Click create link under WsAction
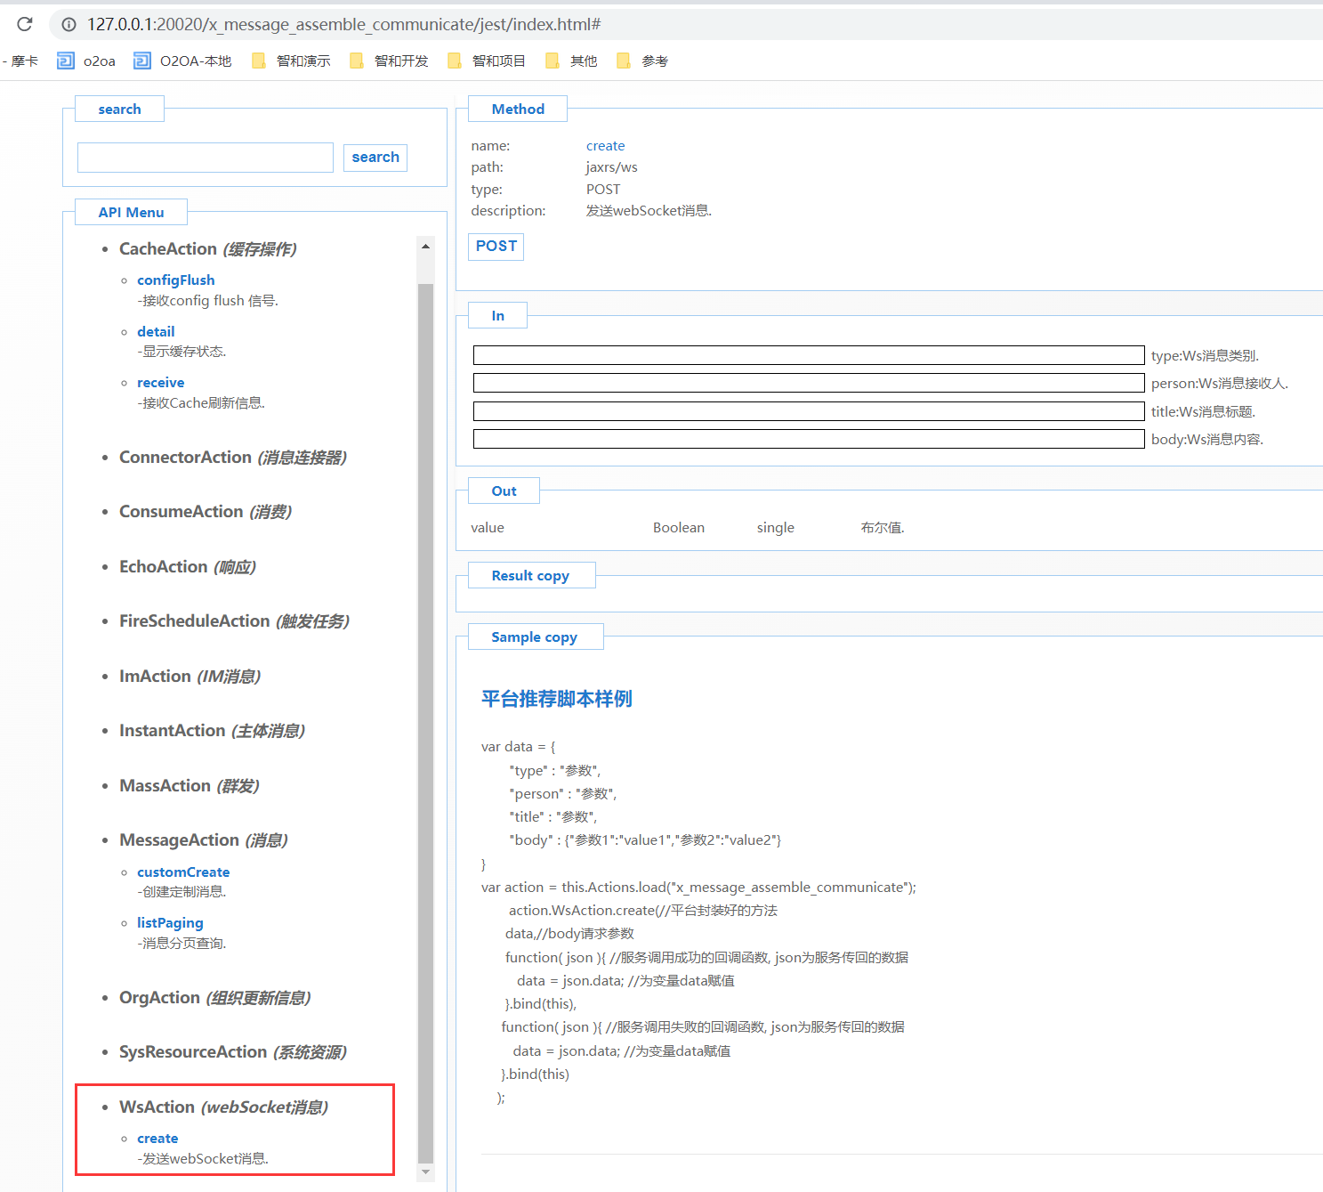The width and height of the screenshot is (1323, 1192). pyautogui.click(x=157, y=1139)
